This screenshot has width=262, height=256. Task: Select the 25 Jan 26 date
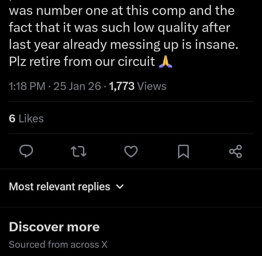(77, 86)
